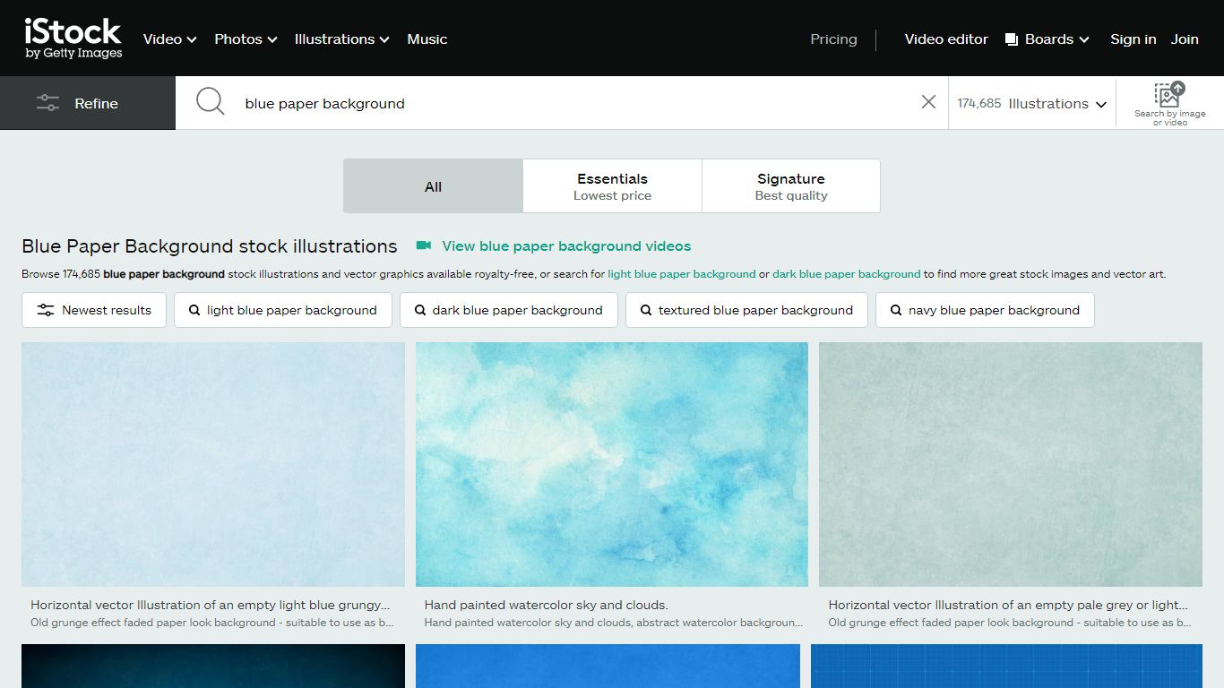This screenshot has height=688, width=1224.
Task: Sort by Newest results
Action: pos(94,310)
